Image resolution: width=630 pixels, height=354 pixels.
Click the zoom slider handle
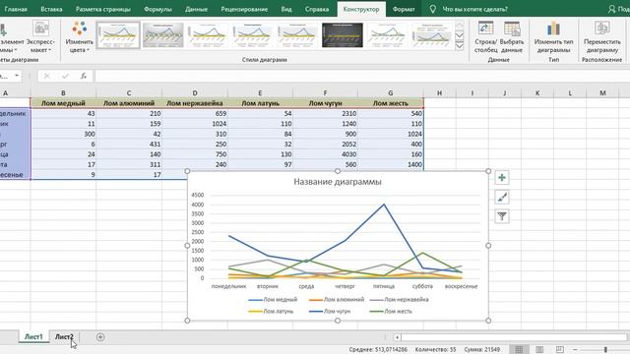point(605,350)
